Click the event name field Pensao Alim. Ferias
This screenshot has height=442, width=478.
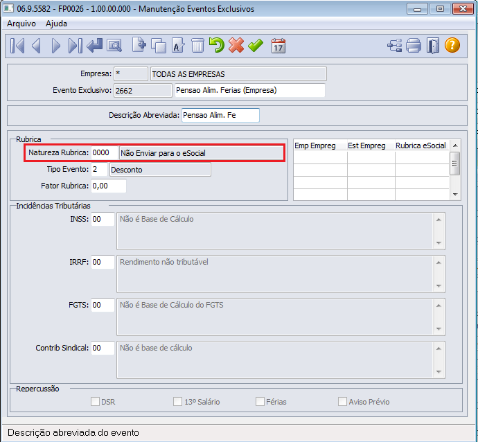coord(250,90)
